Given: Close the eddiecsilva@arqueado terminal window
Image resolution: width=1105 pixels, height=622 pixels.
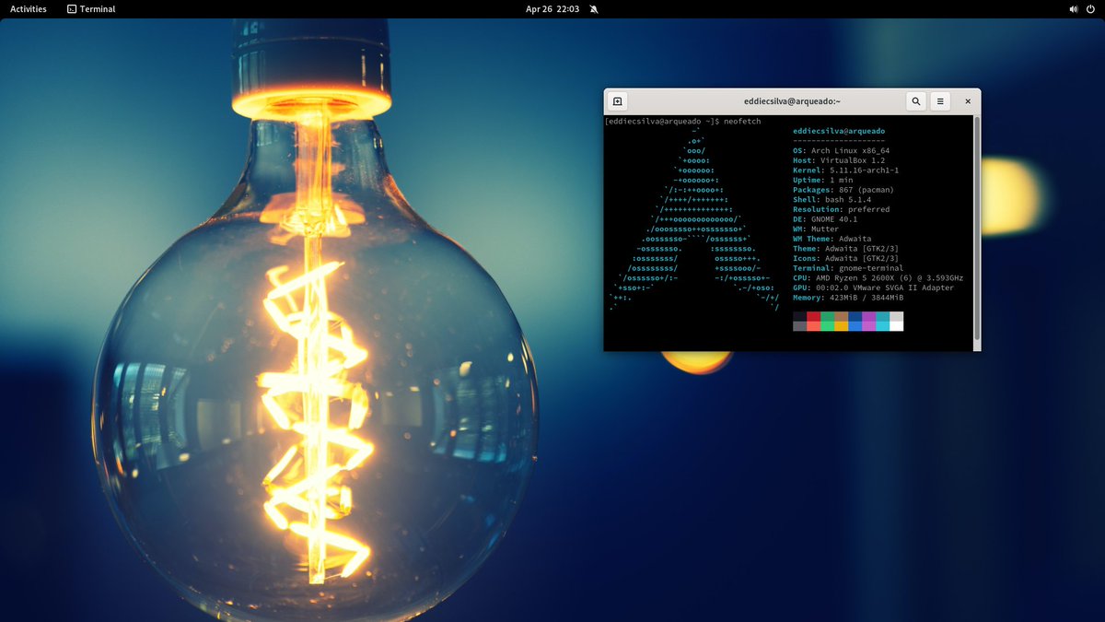Looking at the screenshot, I should pyautogui.click(x=968, y=101).
